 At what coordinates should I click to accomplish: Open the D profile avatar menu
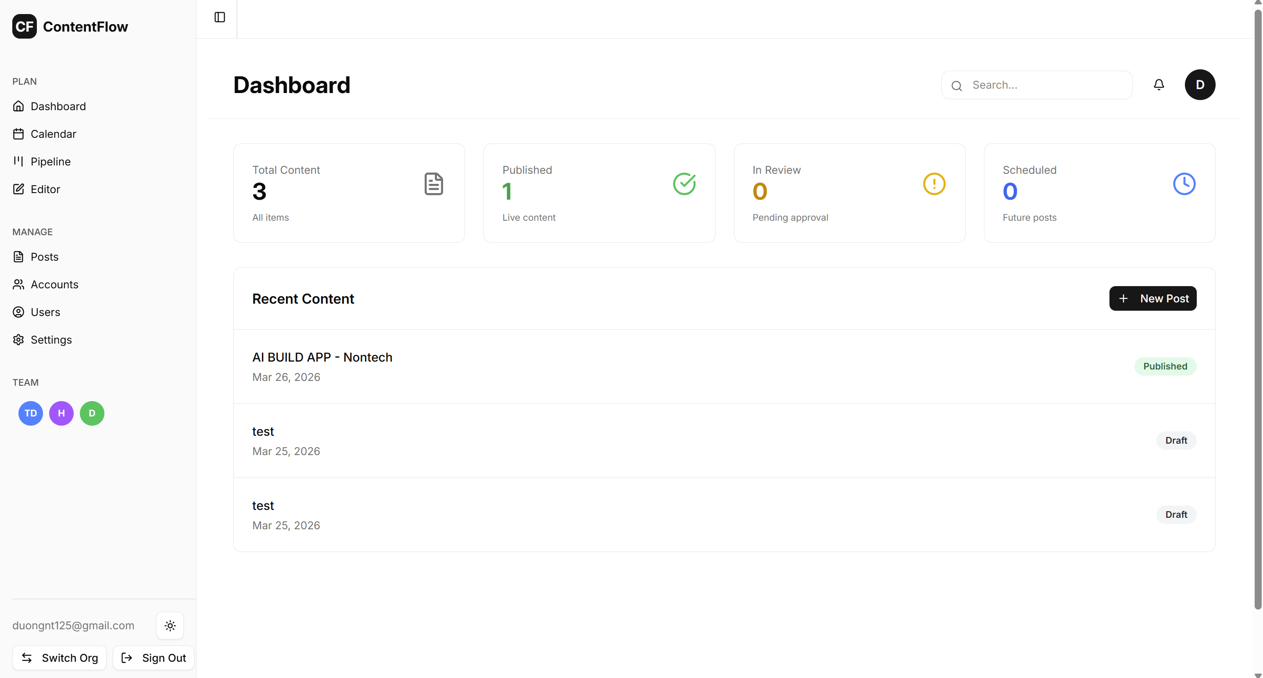point(1200,84)
